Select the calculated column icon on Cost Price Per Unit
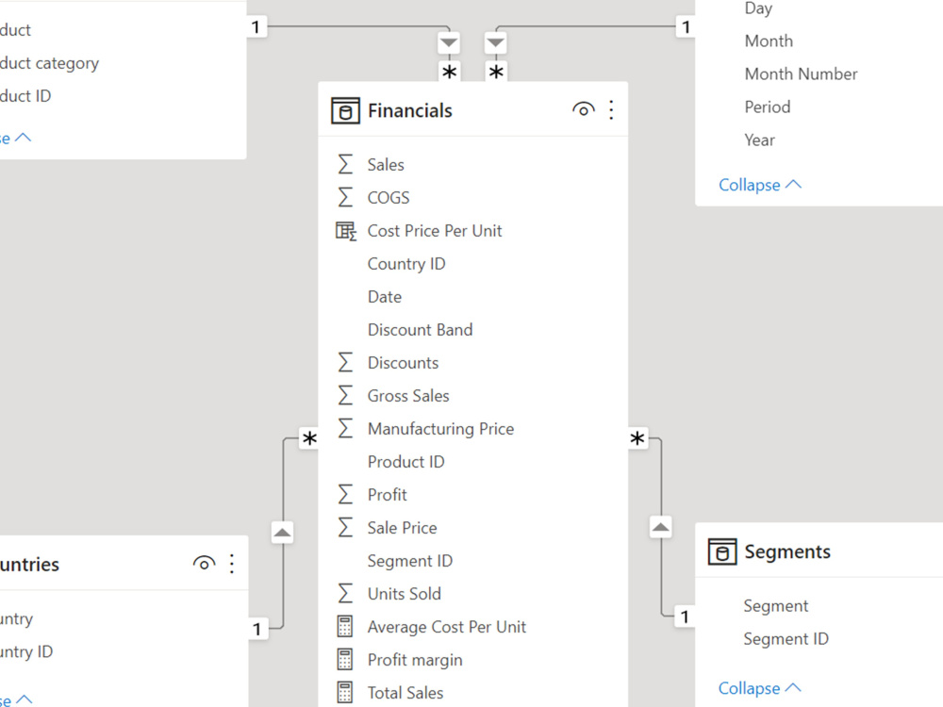This screenshot has width=943, height=707. (x=346, y=230)
